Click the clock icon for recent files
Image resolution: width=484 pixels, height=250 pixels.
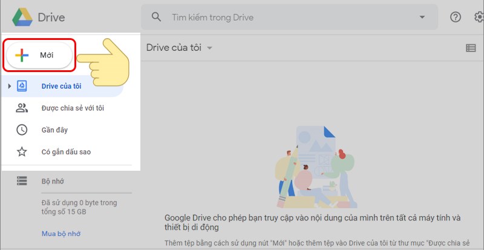click(22, 130)
